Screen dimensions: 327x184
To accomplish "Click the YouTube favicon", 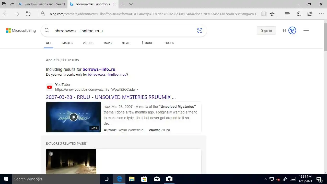I will tap(50, 87).
